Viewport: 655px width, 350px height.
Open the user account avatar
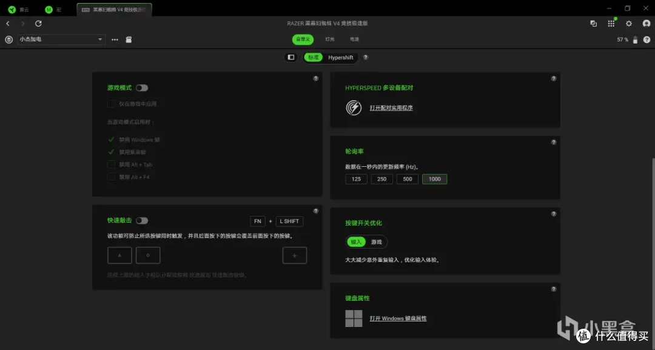647,24
